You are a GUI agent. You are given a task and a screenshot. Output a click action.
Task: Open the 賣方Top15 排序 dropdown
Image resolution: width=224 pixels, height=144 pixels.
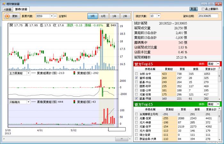click(x=218, y=104)
